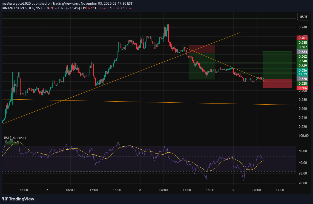This screenshot has width=313, height=204.
Task: Click the date label 8 on time axis
Action: (x=140, y=190)
